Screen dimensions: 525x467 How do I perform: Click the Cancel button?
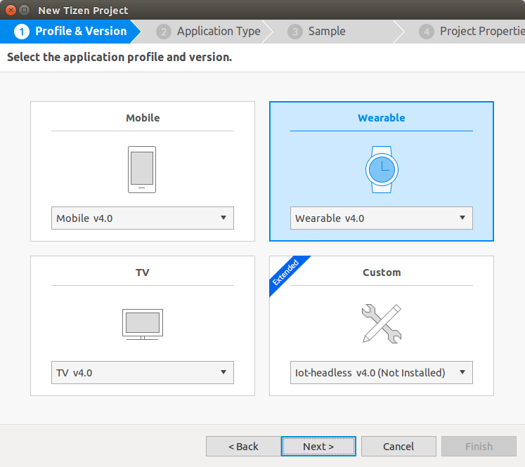pyautogui.click(x=398, y=447)
